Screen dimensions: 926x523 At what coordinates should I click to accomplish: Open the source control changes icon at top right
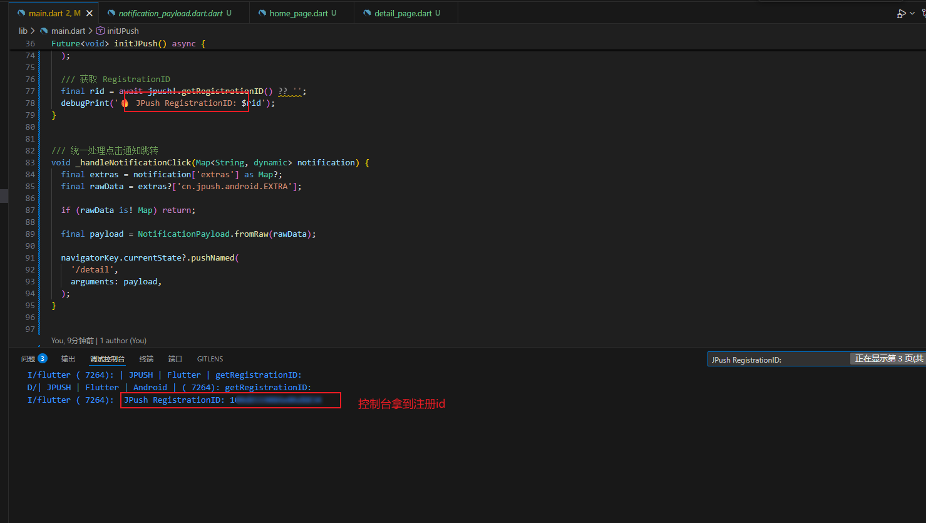(923, 13)
